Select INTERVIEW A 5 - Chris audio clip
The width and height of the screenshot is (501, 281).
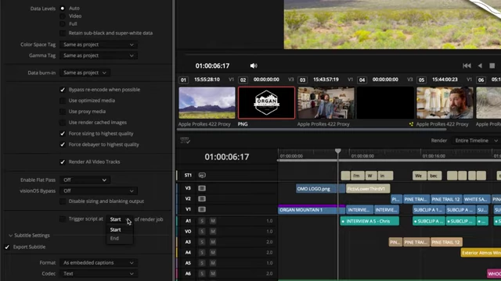(x=369, y=221)
